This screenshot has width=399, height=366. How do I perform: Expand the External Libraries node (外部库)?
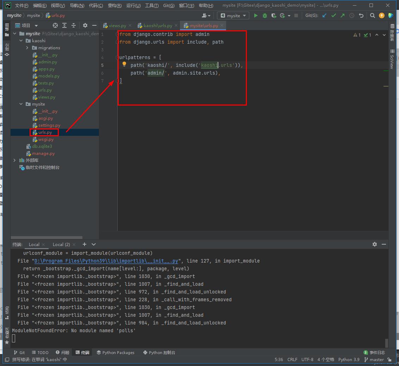[x=15, y=160]
